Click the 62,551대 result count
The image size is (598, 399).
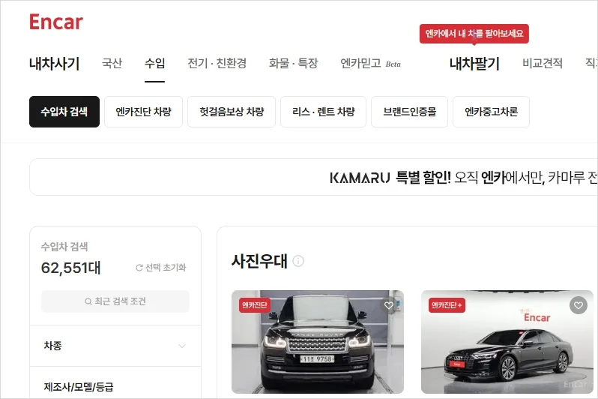pyautogui.click(x=71, y=268)
